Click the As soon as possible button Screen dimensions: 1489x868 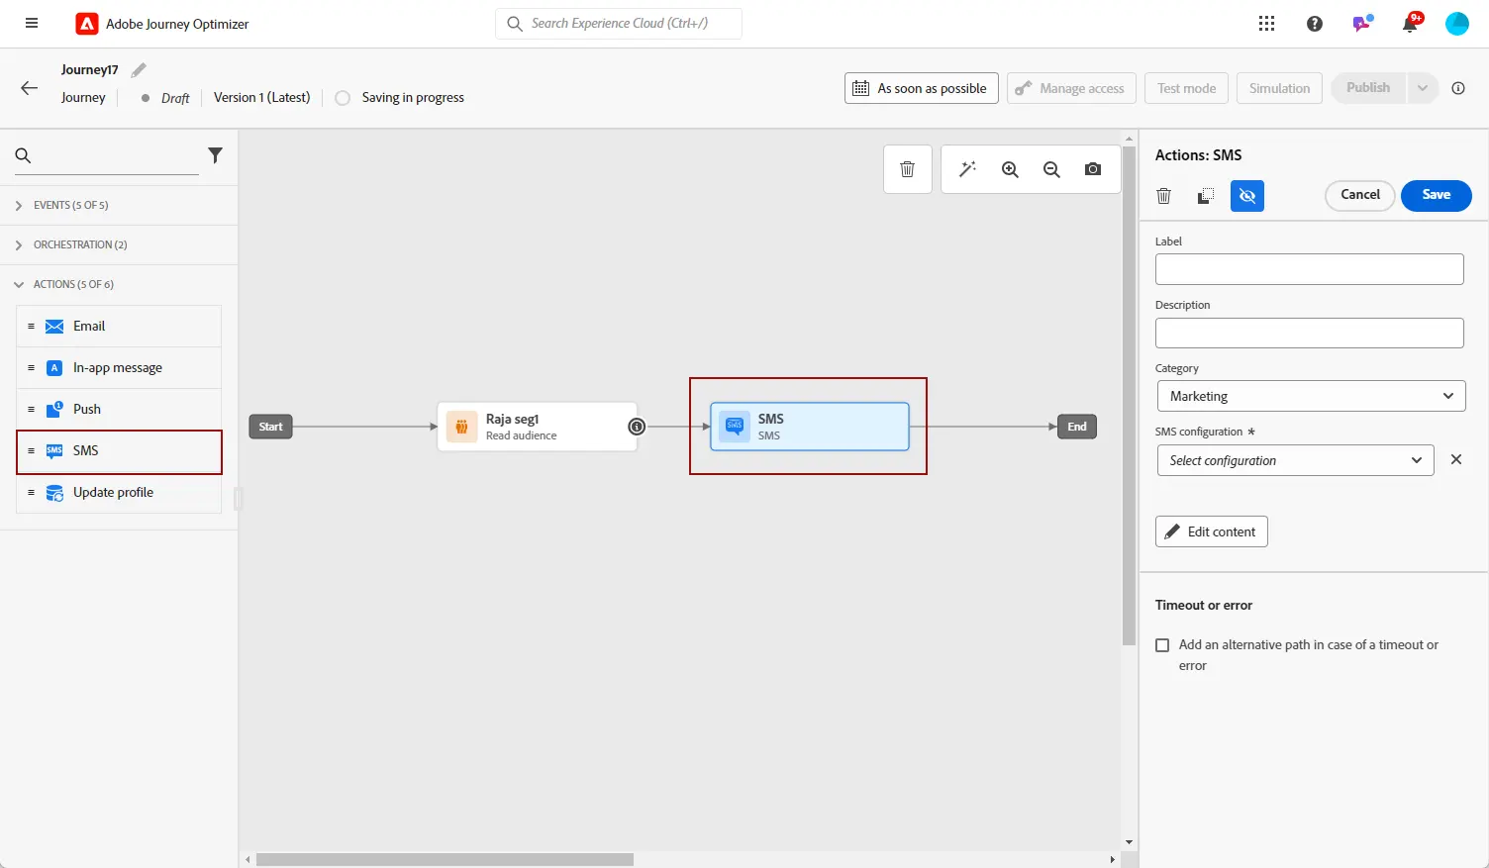(x=921, y=88)
